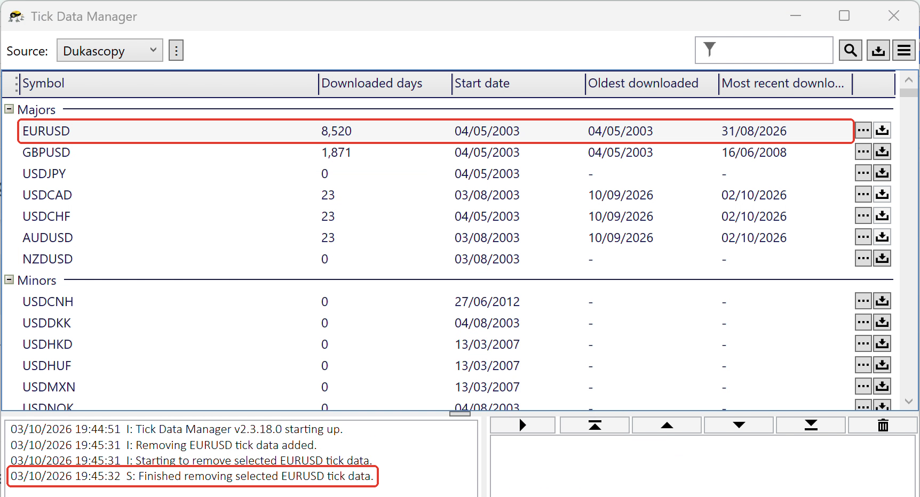The image size is (920, 497).
Task: Start the task queue play button
Action: [522, 425]
